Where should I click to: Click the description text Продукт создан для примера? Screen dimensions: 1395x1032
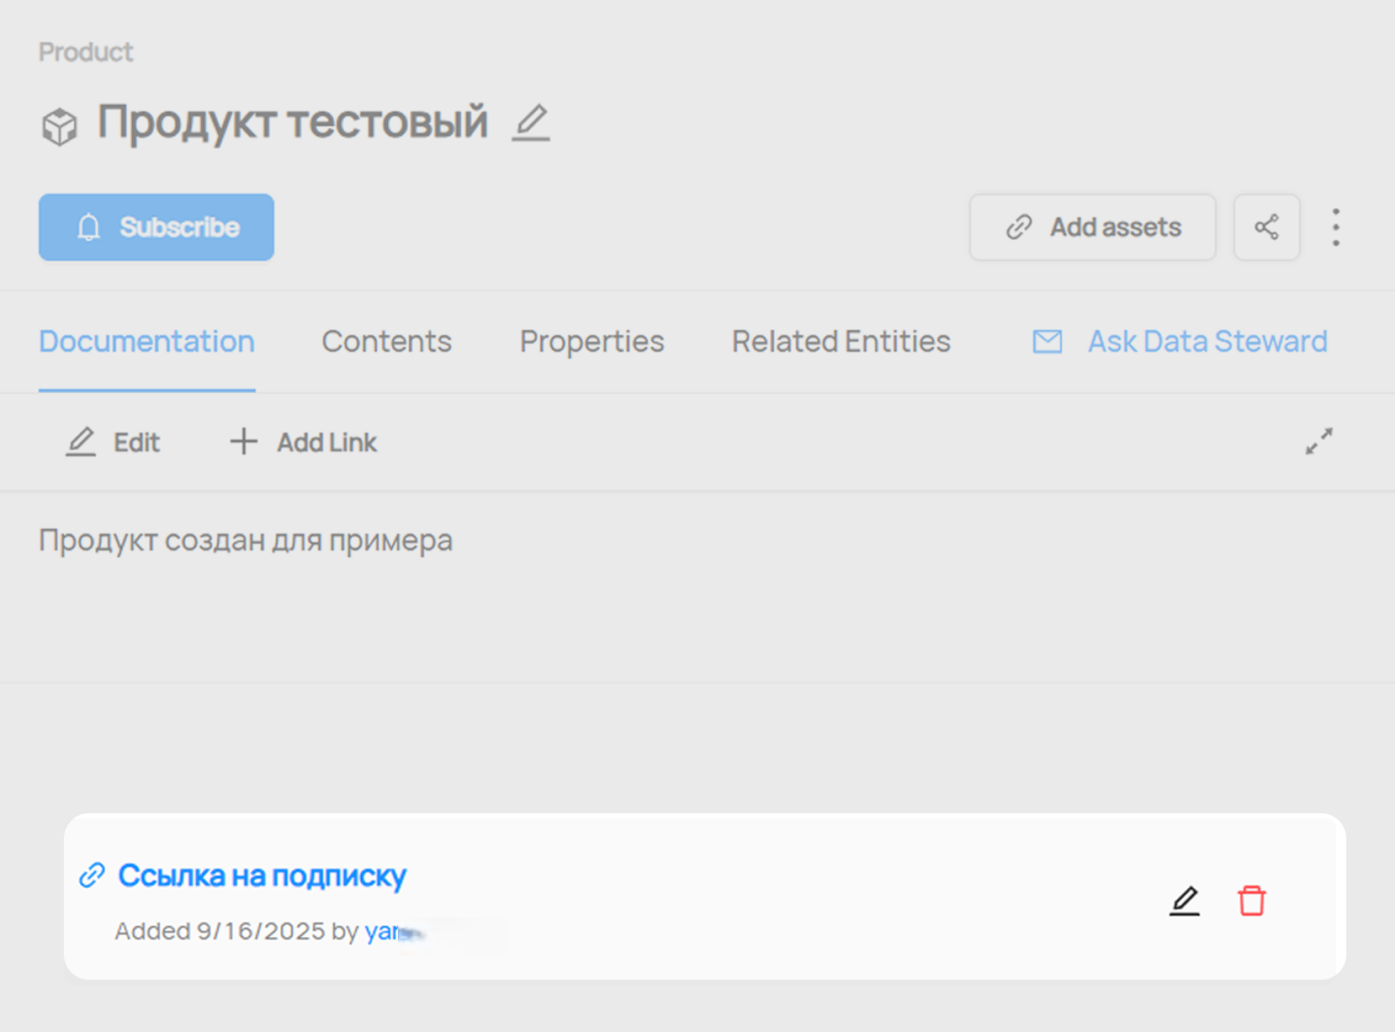point(246,540)
